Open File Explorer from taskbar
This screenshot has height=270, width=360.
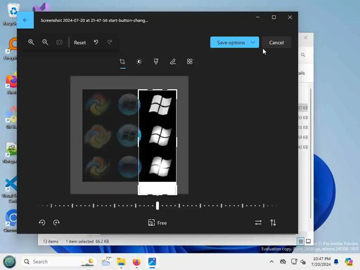click(121, 262)
